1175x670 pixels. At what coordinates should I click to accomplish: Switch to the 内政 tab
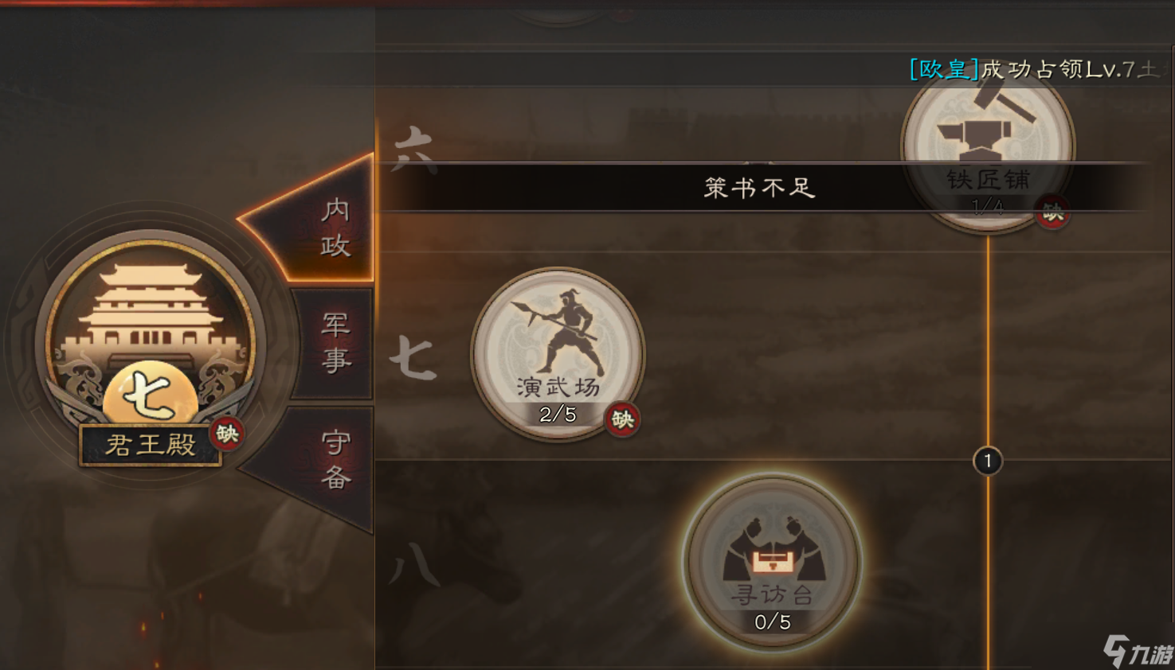pos(335,228)
